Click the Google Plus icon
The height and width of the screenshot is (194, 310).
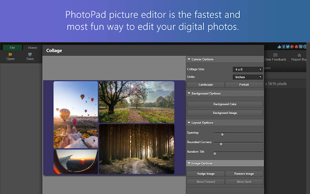click(x=293, y=47)
